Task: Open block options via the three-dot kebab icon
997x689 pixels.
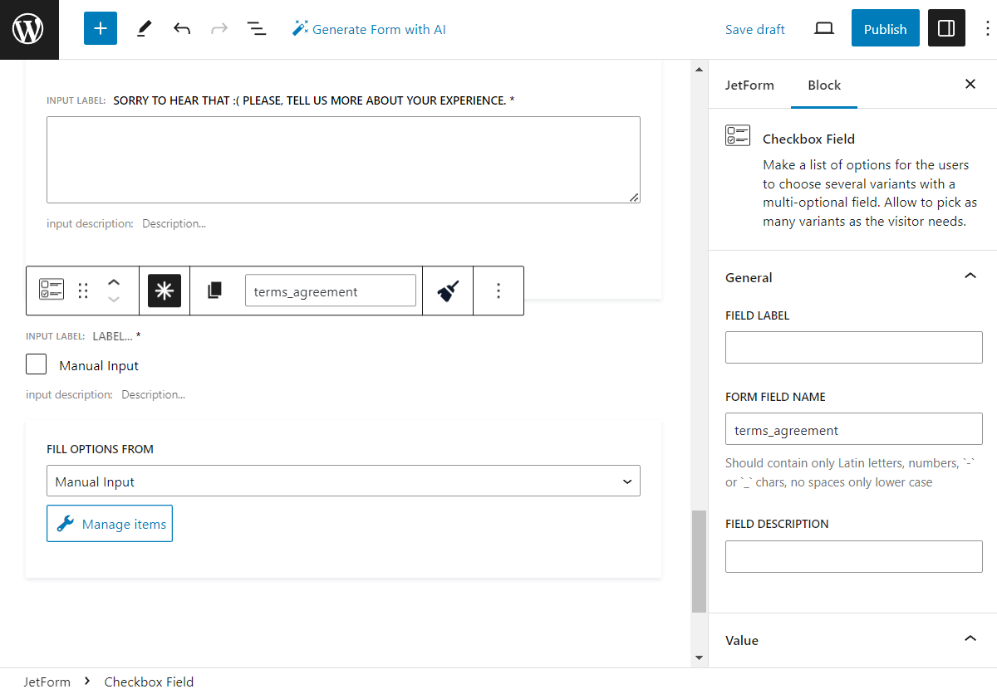Action: [498, 290]
